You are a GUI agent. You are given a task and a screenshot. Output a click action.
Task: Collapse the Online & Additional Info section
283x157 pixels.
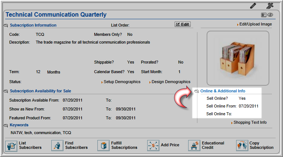pyautogui.click(x=196, y=91)
